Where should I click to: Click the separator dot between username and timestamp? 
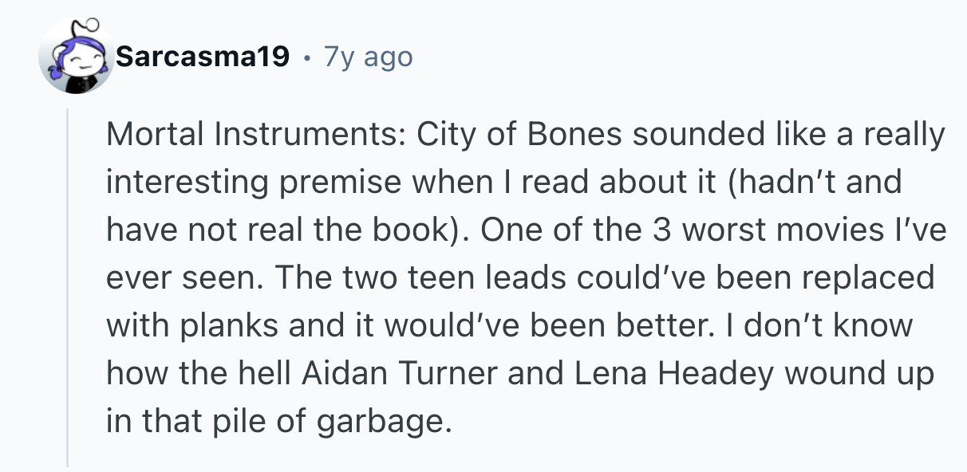click(x=306, y=57)
